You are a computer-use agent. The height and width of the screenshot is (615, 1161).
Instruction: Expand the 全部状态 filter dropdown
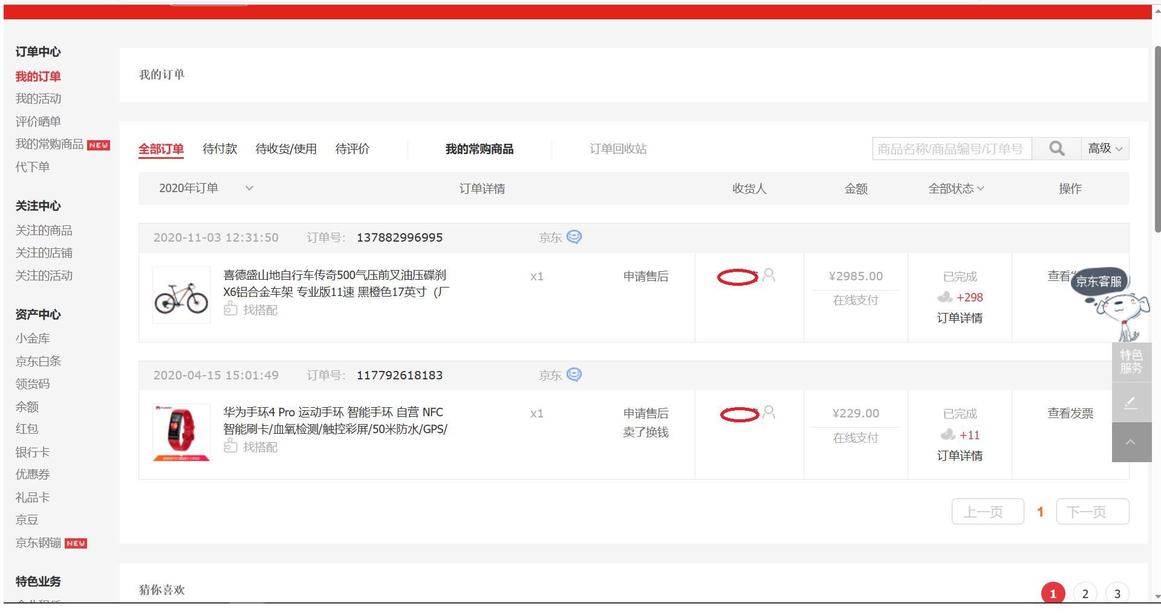coord(956,188)
